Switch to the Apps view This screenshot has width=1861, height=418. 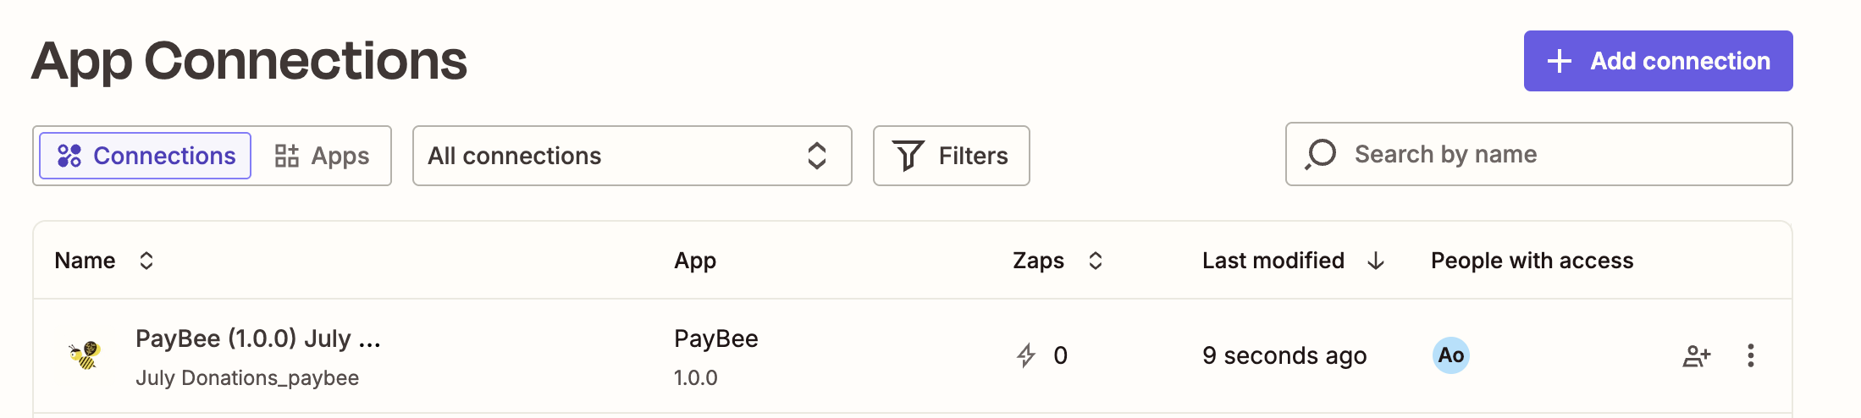tap(323, 156)
